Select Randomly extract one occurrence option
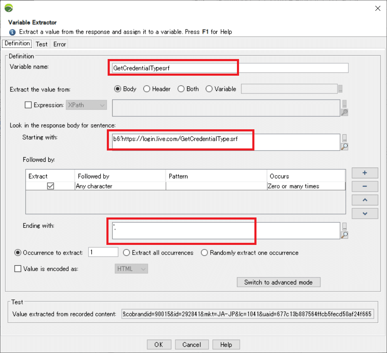The width and height of the screenshot is (387, 353). (205, 253)
